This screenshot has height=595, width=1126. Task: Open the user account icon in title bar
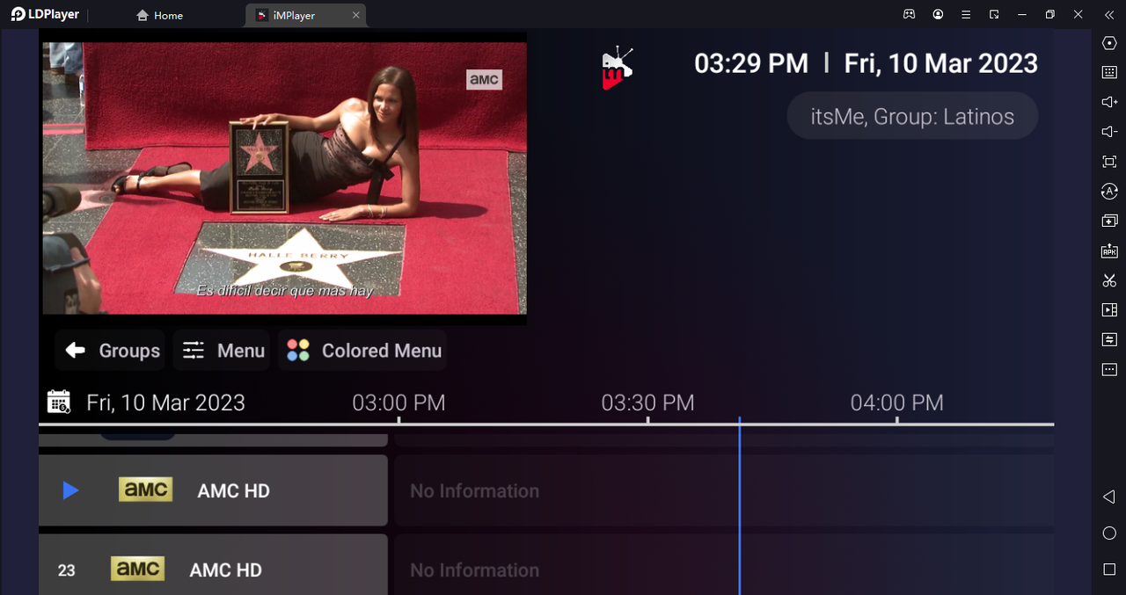(939, 14)
